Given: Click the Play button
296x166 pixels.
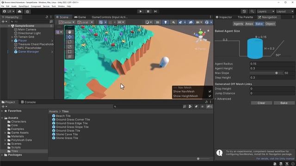Looking at the screenshot, I should [141, 12].
